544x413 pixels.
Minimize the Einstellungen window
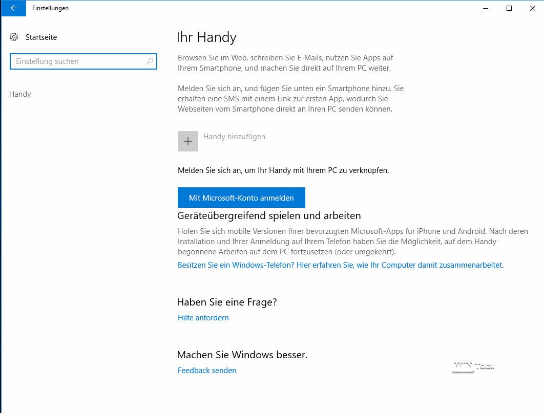coord(486,8)
